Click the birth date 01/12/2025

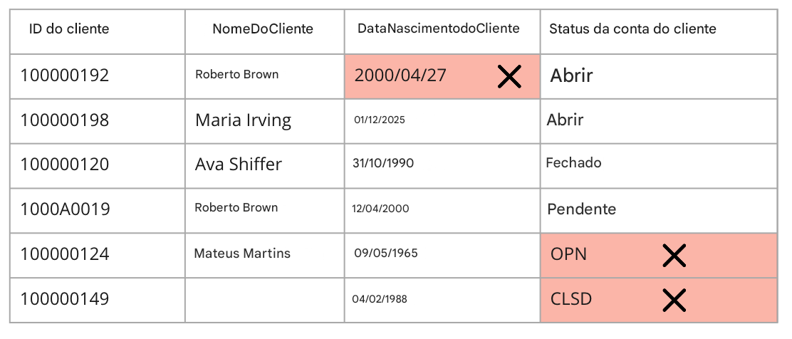click(x=380, y=120)
